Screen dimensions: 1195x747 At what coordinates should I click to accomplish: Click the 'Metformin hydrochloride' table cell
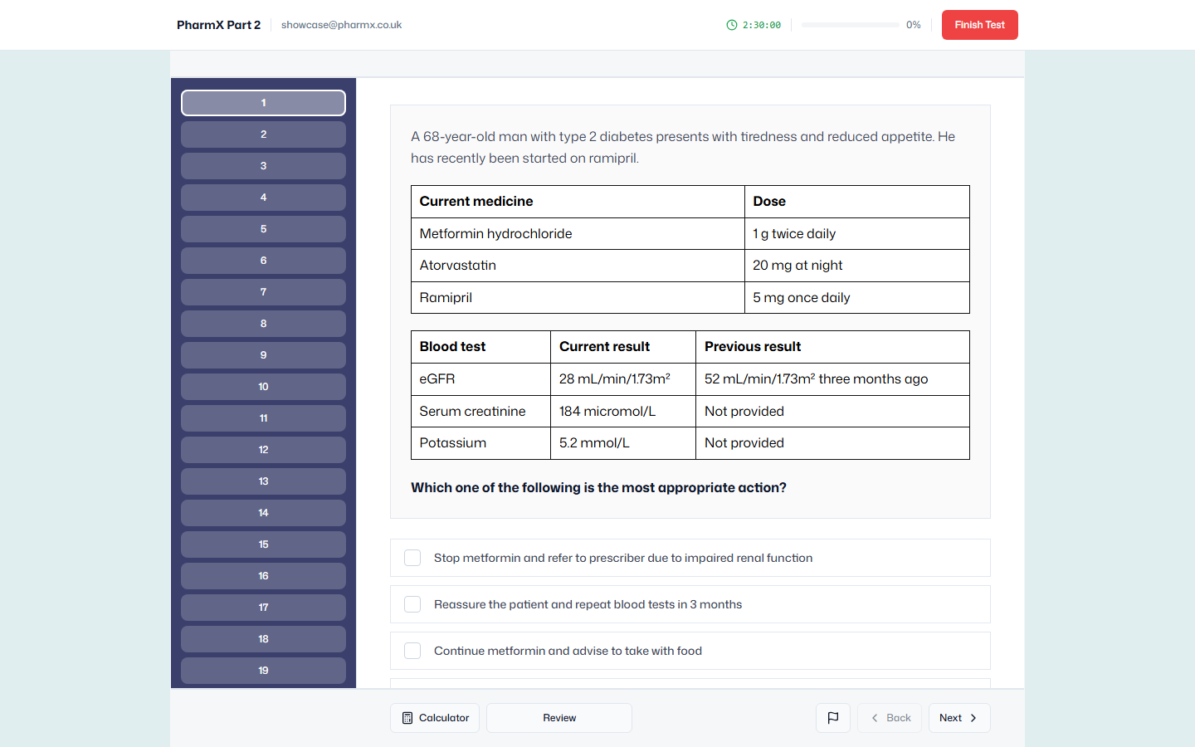[x=578, y=234]
